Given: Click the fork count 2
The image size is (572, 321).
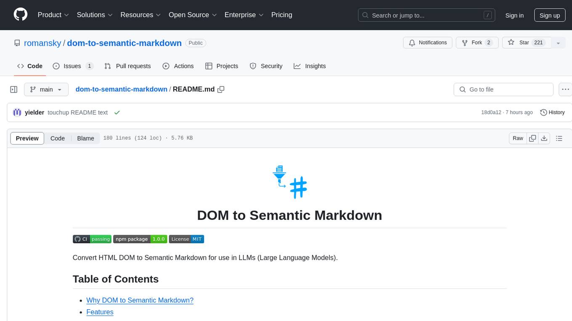Looking at the screenshot, I should 488,43.
